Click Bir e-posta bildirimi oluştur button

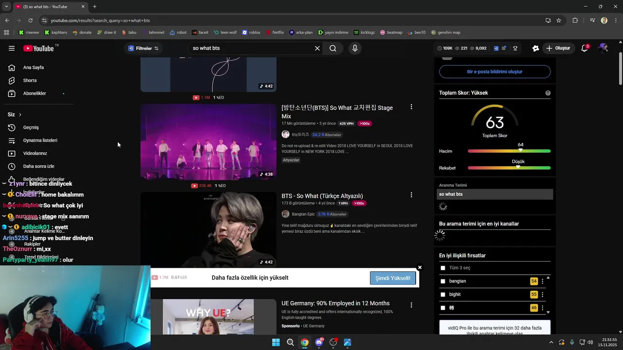tap(495, 71)
